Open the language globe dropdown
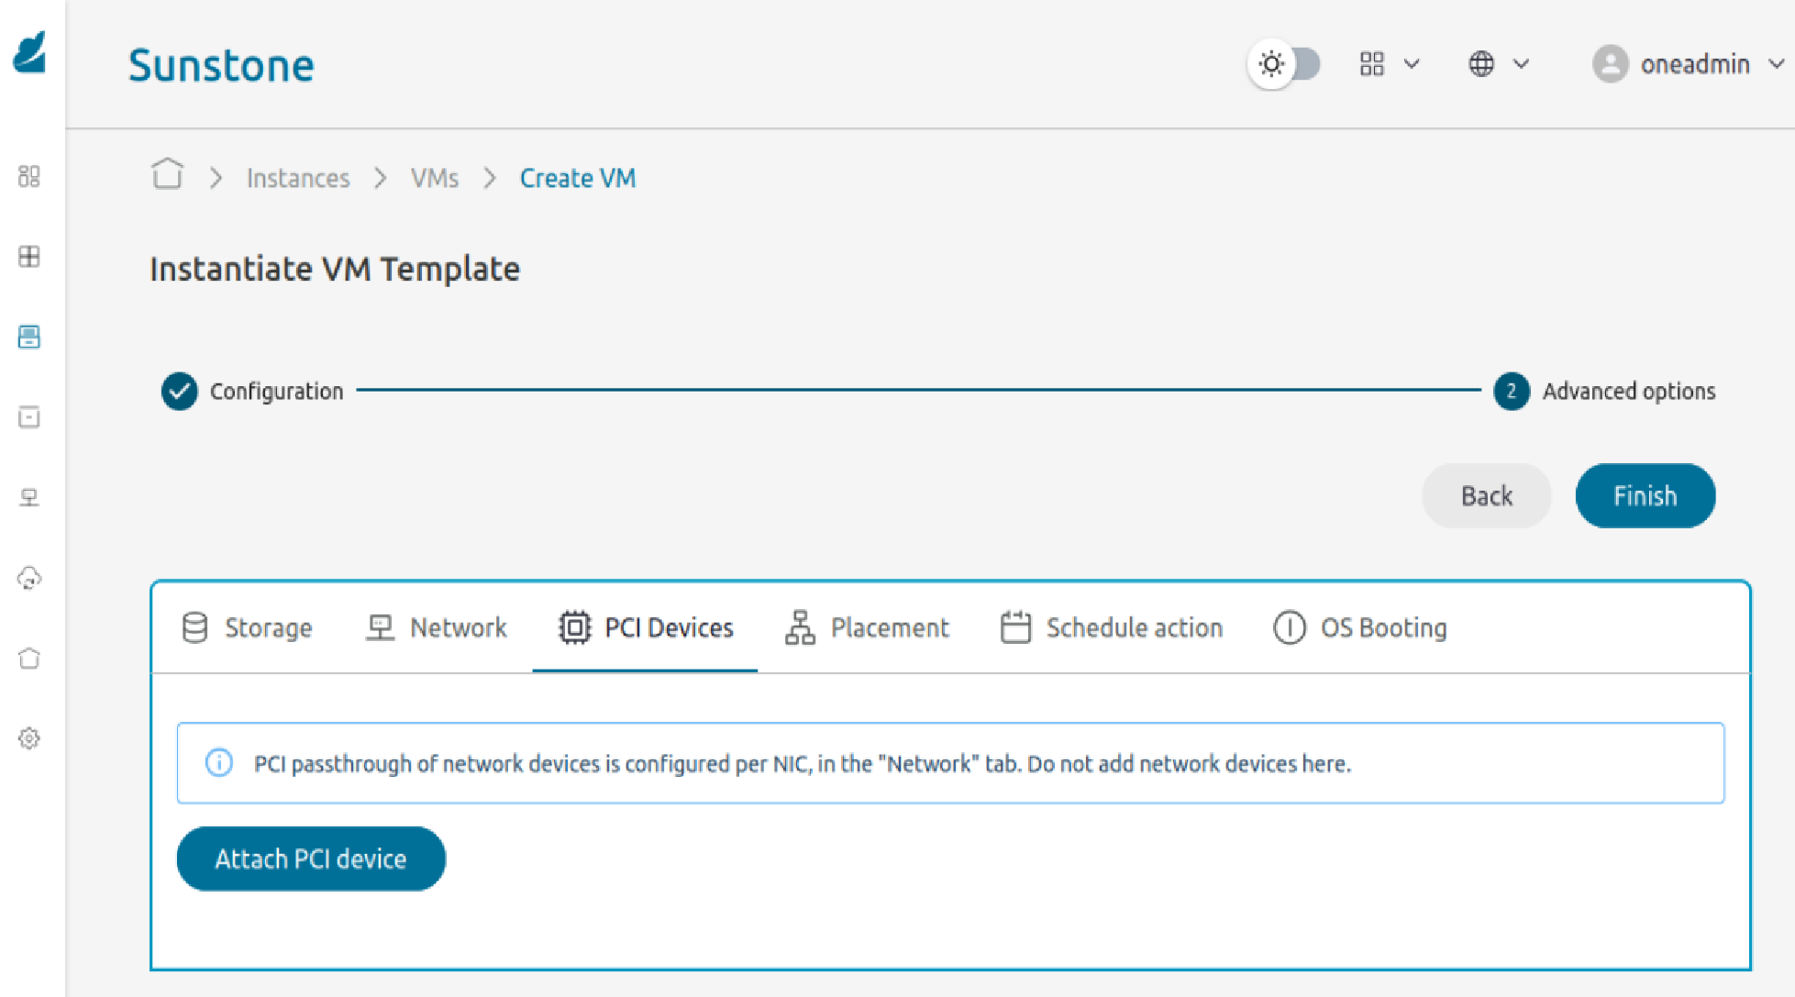 coord(1498,64)
